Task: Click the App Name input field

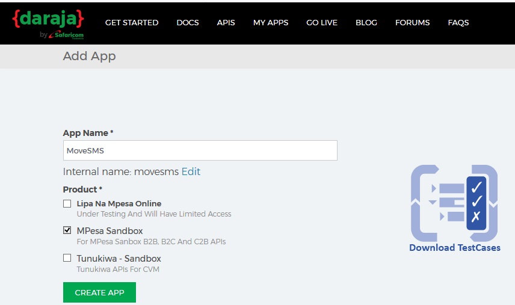Action: [x=200, y=150]
